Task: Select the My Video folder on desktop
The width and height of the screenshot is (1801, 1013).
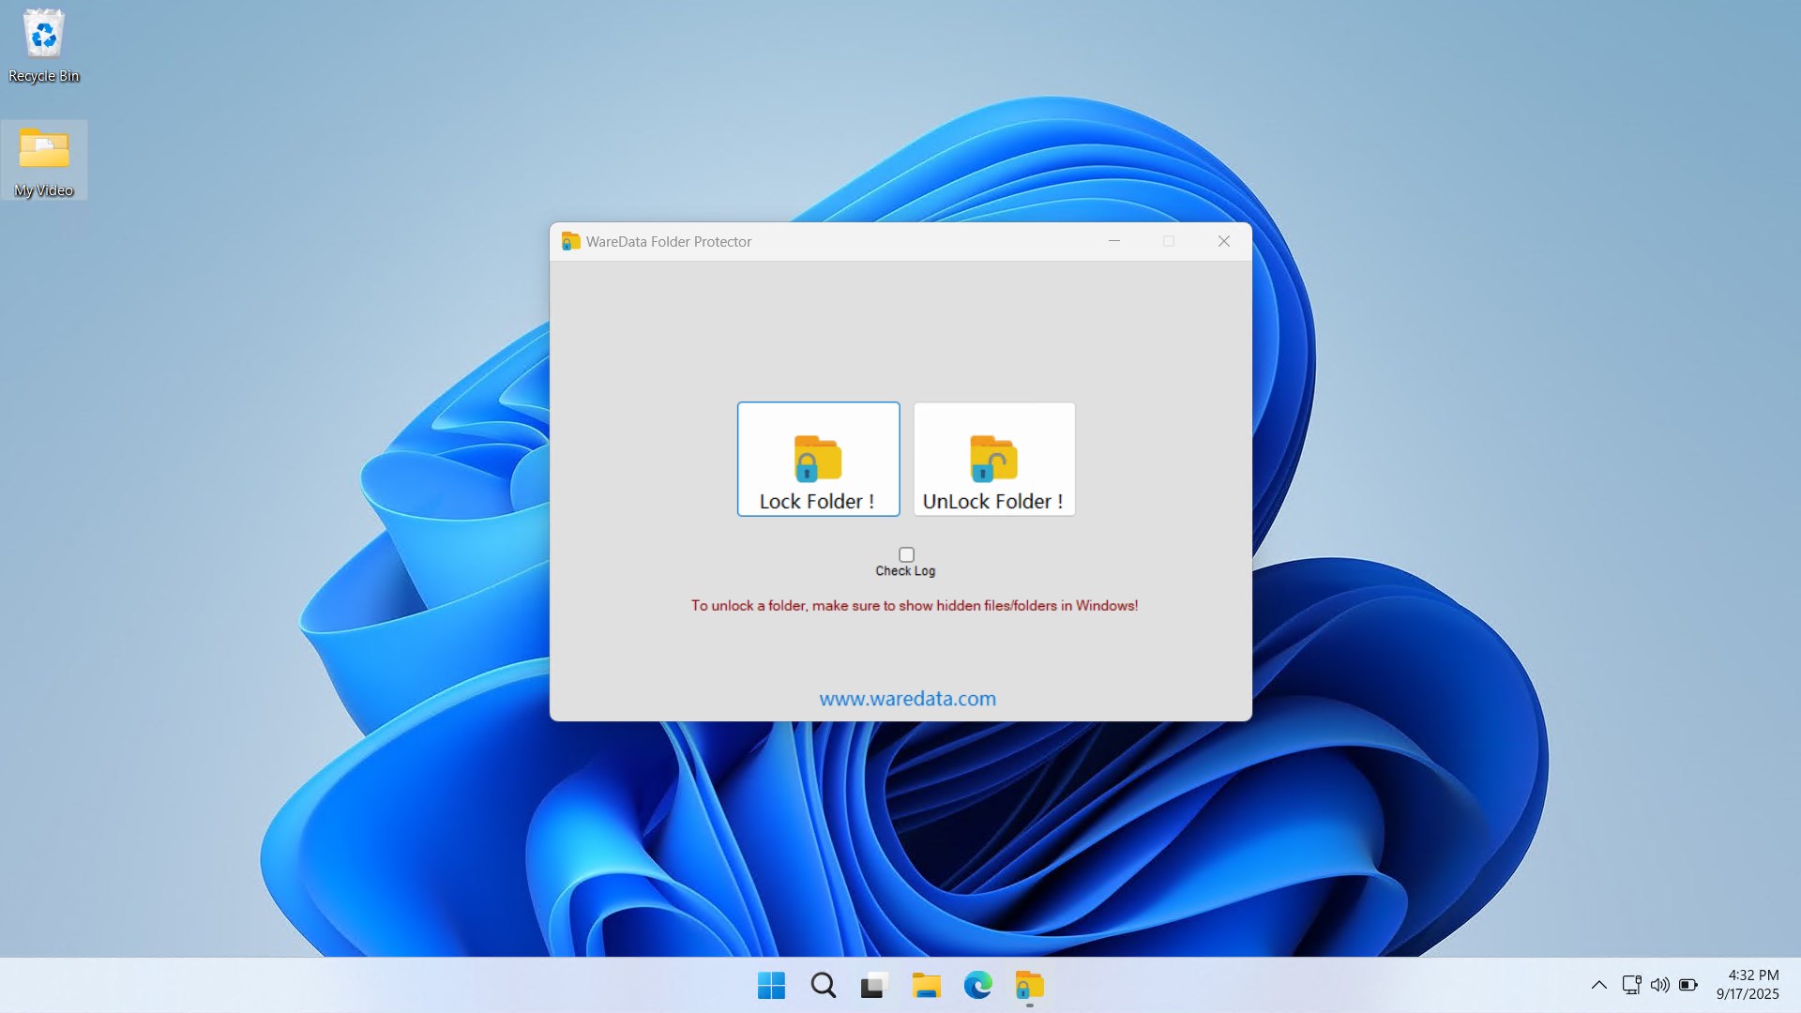Action: click(43, 159)
